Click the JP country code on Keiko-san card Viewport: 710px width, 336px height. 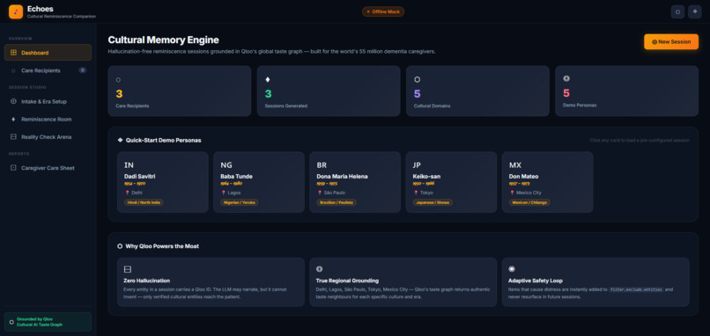417,165
